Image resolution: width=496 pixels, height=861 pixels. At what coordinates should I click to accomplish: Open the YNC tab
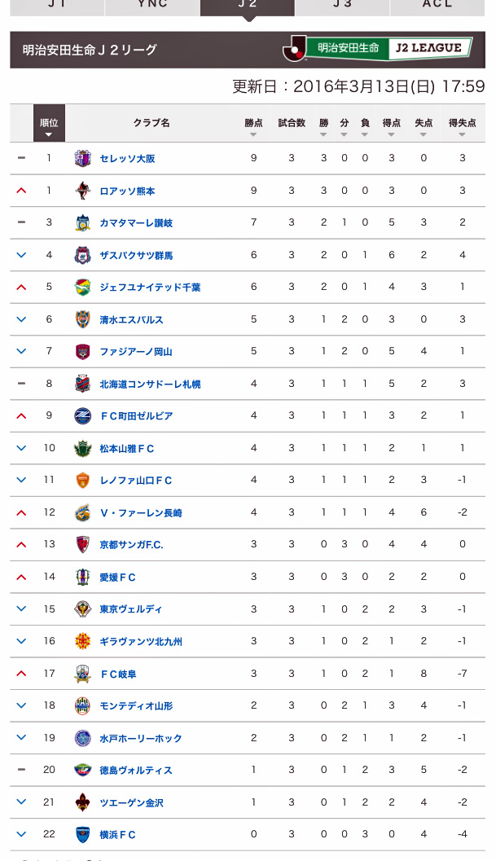click(x=152, y=7)
